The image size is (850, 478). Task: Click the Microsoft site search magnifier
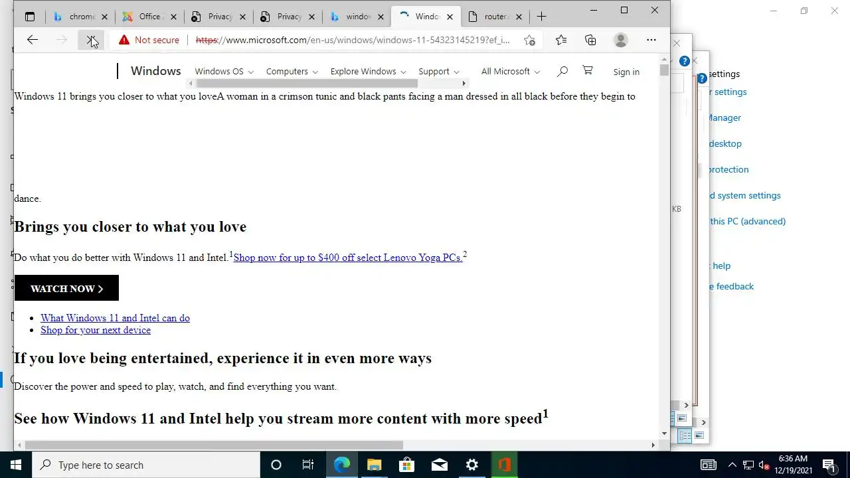click(x=562, y=71)
